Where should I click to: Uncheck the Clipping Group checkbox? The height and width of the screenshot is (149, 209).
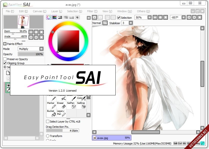pyautogui.click(x=5, y=63)
